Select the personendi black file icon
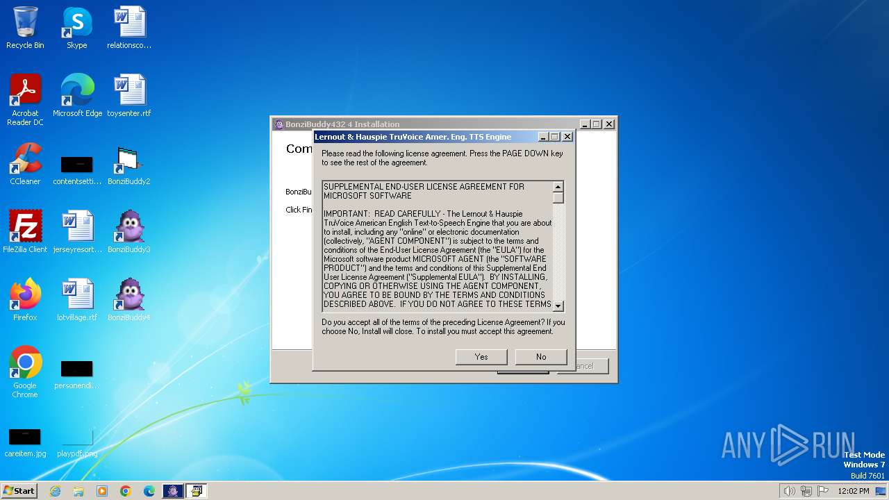This screenshot has width=889, height=500. click(77, 374)
